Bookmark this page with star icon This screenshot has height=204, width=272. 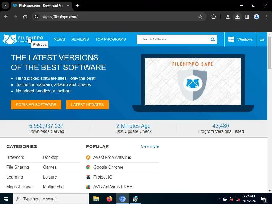(200, 17)
